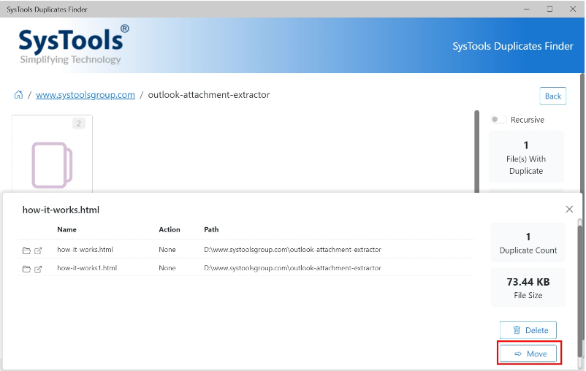Image resolution: width=586 pixels, height=371 pixels.
Task: Select the file thumbnail with badge 2
Action: [x=53, y=154]
